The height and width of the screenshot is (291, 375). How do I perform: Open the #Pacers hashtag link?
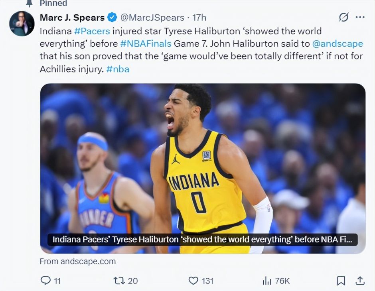click(x=92, y=31)
